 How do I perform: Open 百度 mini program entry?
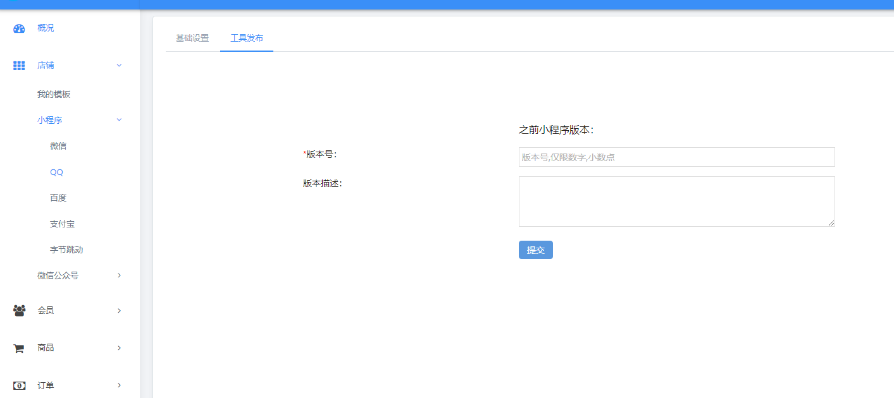click(x=58, y=198)
